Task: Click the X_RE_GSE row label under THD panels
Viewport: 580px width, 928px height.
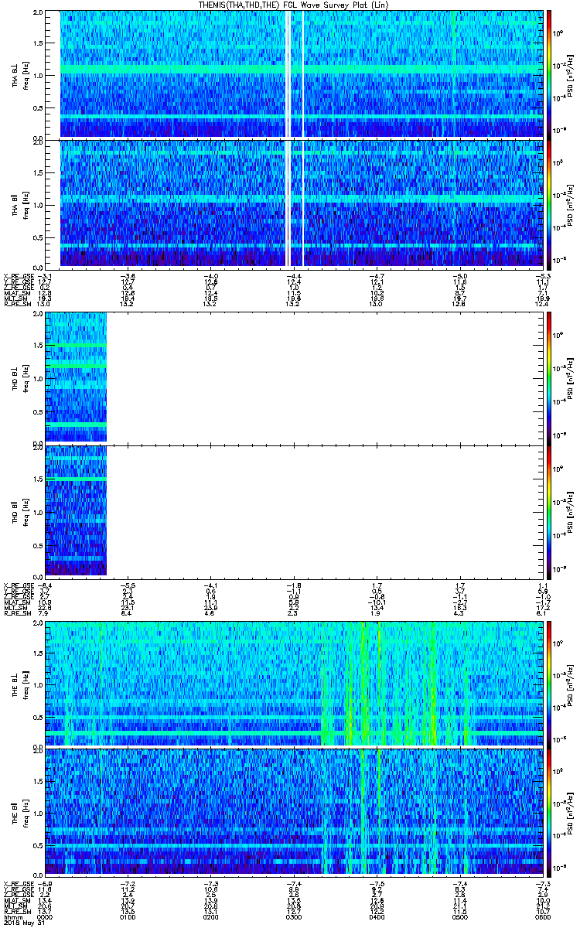Action: 19,584
